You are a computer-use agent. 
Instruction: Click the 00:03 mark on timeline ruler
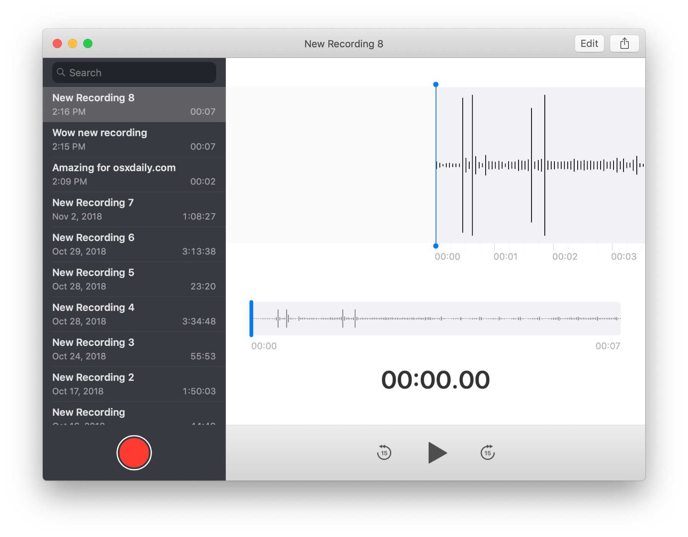click(624, 257)
